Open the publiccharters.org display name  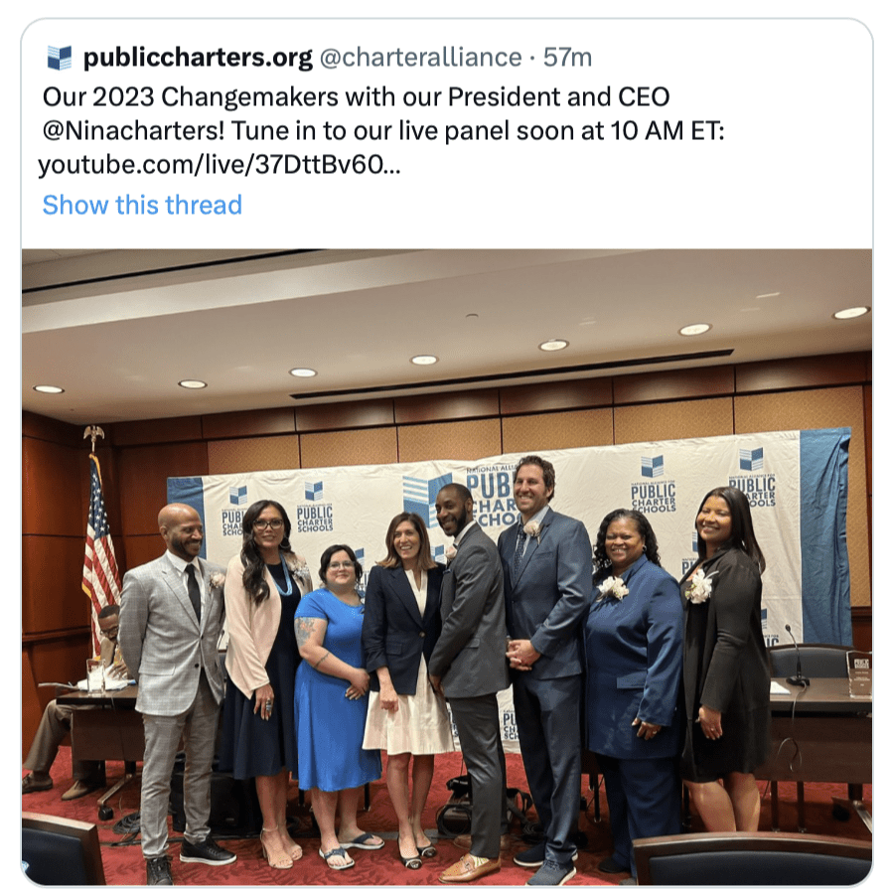[198, 58]
